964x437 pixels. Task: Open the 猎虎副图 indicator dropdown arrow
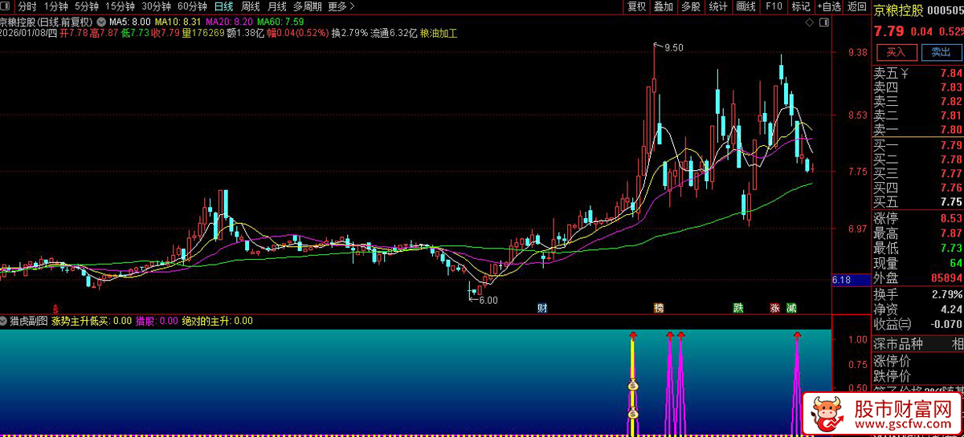coord(5,321)
